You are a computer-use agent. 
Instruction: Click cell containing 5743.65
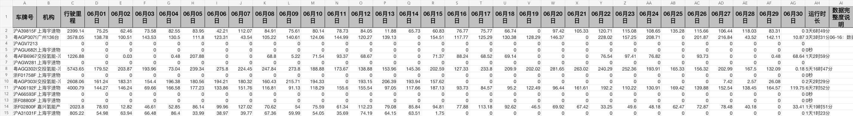(x=72, y=69)
